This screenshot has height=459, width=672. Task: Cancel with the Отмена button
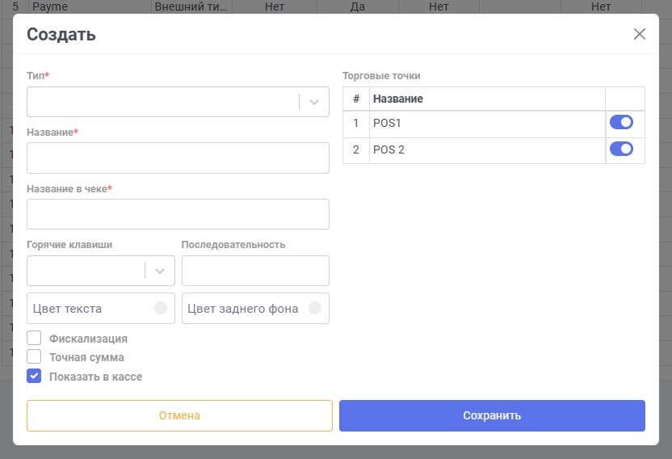pos(179,415)
